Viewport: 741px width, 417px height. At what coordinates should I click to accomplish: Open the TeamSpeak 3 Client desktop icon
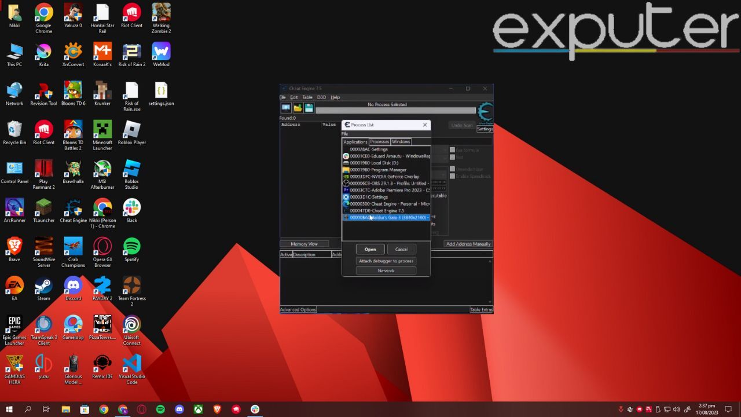pyautogui.click(x=43, y=331)
